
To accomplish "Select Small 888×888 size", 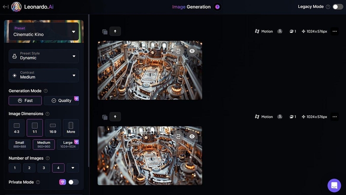I will (x=19, y=145).
